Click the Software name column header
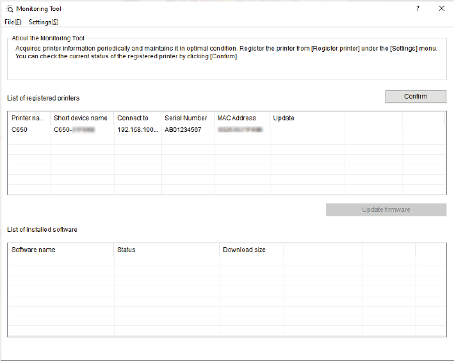 33,250
